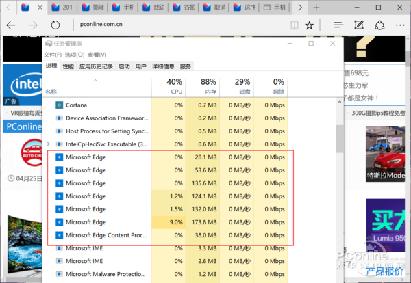Close the active Edge tab
This screenshot has height=283, width=411.
pyautogui.click(x=40, y=8)
